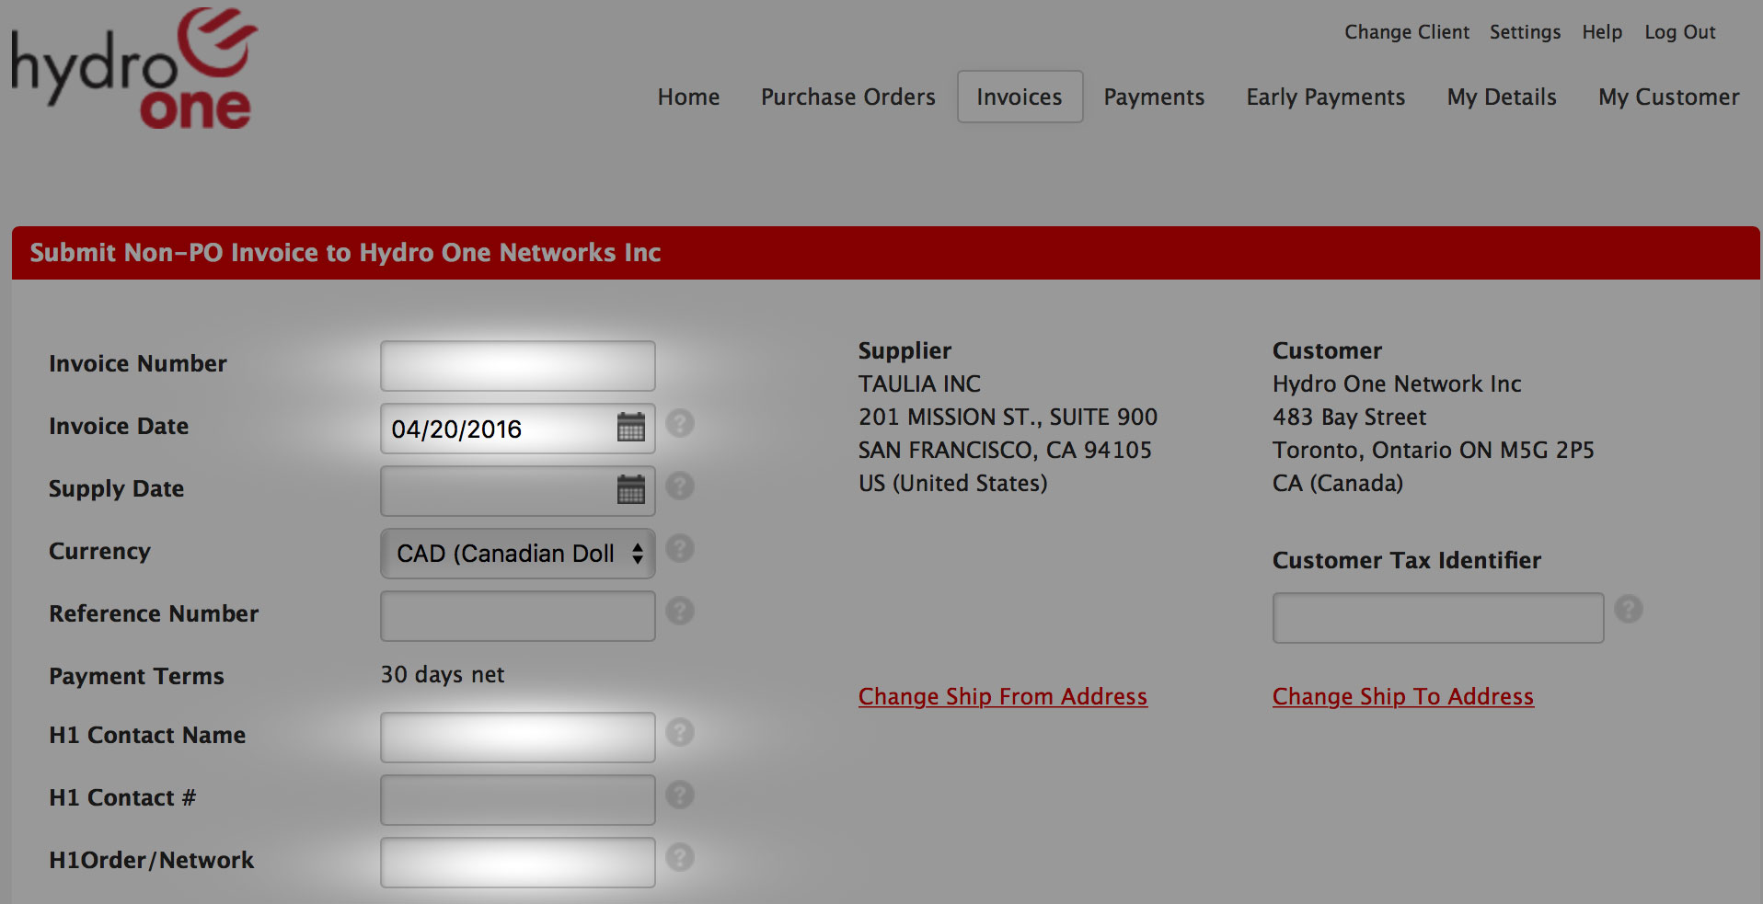The height and width of the screenshot is (904, 1763).
Task: Click the help icon beside H1 Contact Name
Action: (680, 732)
